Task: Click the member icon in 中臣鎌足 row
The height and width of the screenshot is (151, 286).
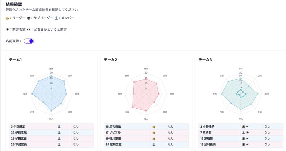Action: pos(59,127)
